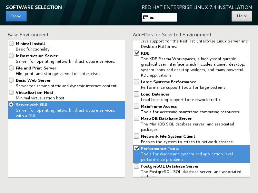The image size is (258, 193).
Task: Click the 'File and Print Server' label
Action: point(36,68)
